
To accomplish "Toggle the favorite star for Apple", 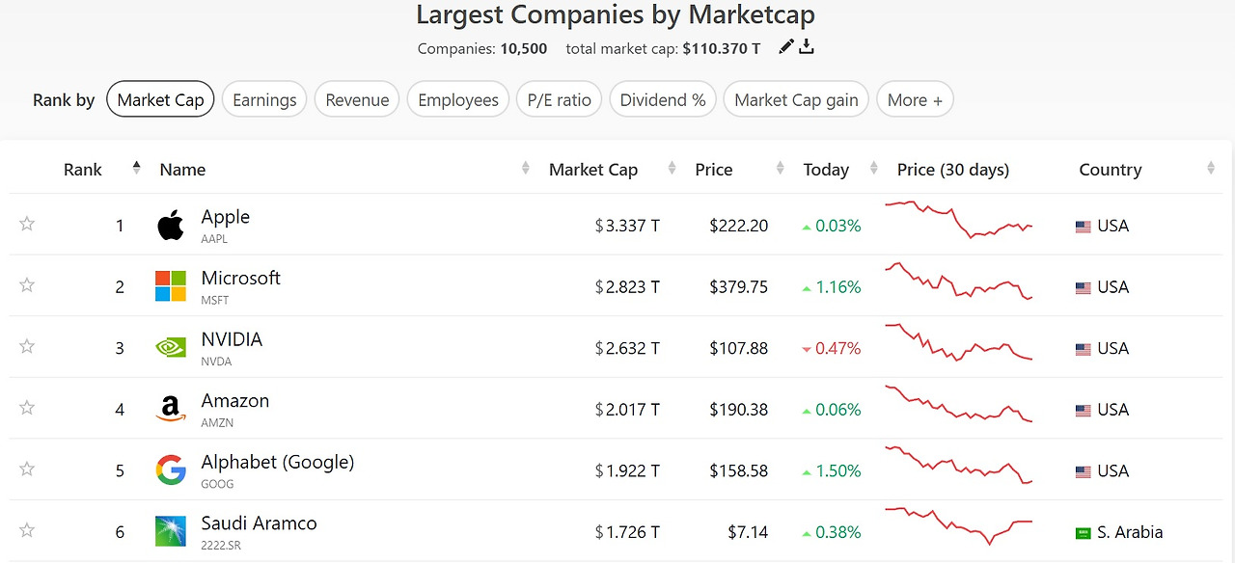I will (27, 225).
